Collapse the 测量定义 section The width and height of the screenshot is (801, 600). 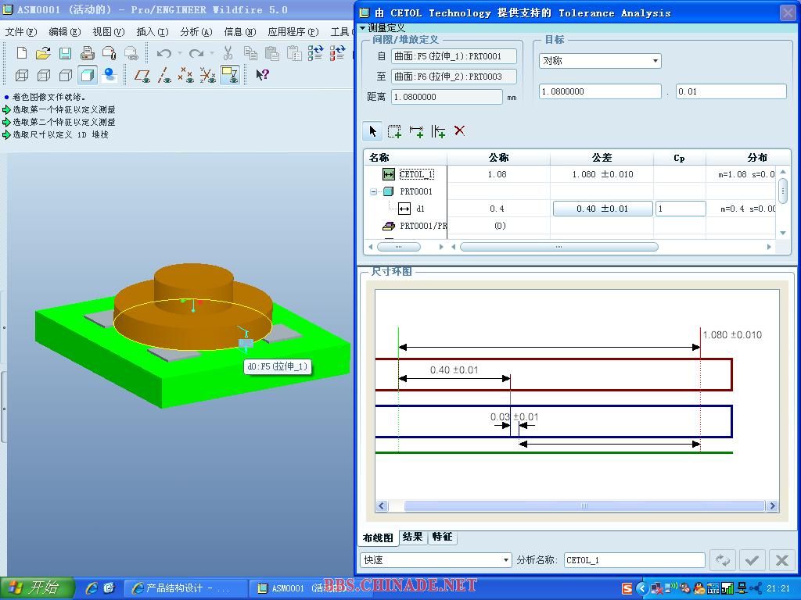[363, 28]
